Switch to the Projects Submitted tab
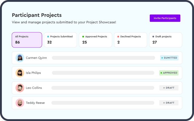Screen dimensions: 194x121 click(x=60, y=40)
